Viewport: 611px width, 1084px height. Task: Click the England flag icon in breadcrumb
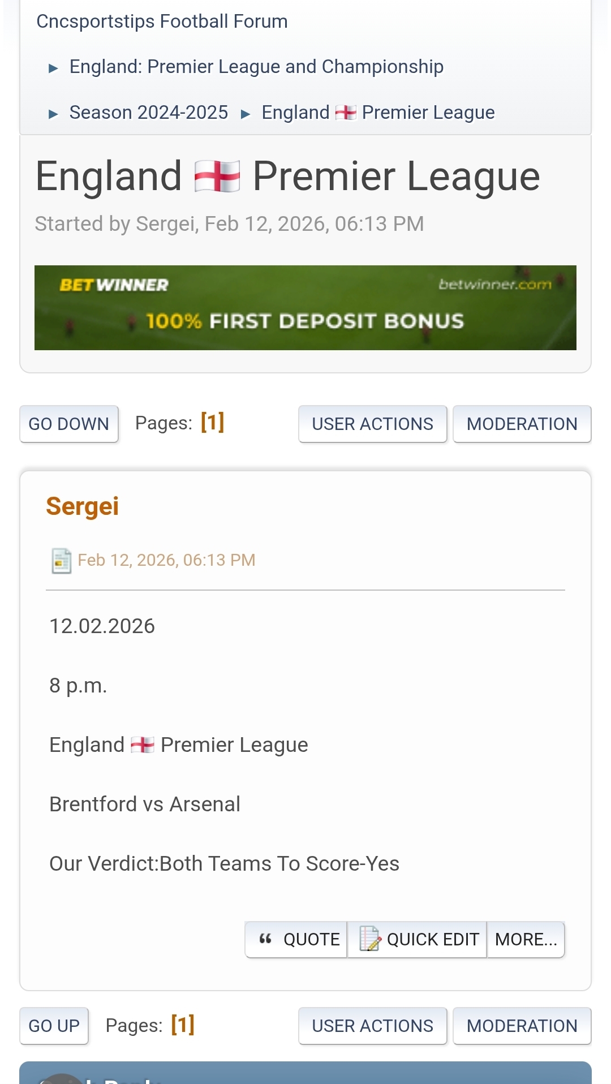[346, 113]
